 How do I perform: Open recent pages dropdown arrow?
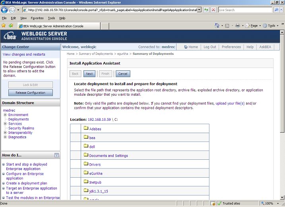click(x=18, y=10)
